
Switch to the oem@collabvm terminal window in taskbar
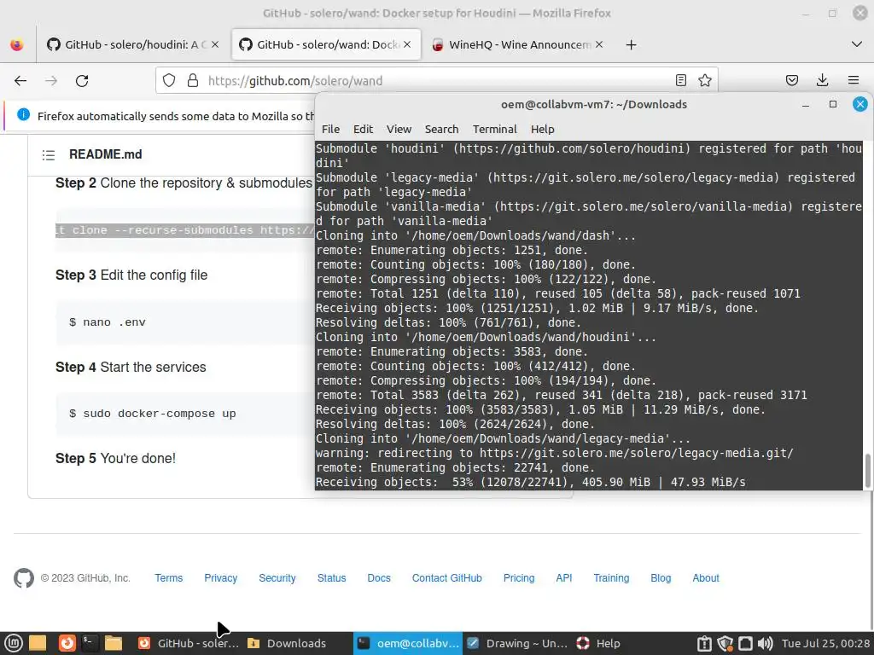408,643
